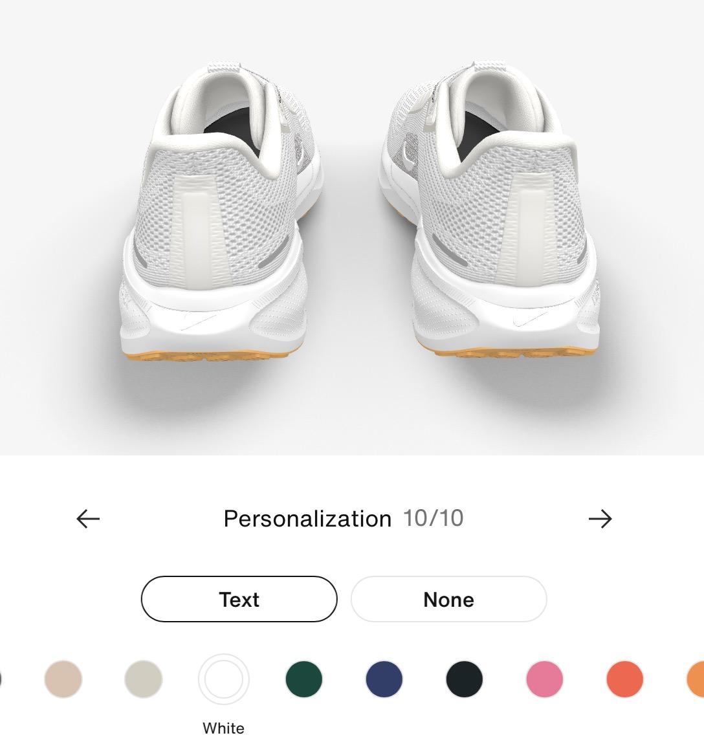Screen dimensions: 704x753
Task: Click the White color name label
Action: click(224, 728)
